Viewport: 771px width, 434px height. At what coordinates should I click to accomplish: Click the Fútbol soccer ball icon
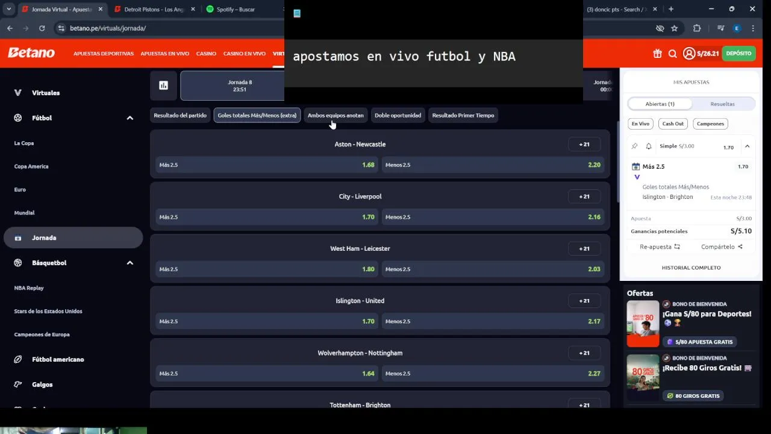17,118
